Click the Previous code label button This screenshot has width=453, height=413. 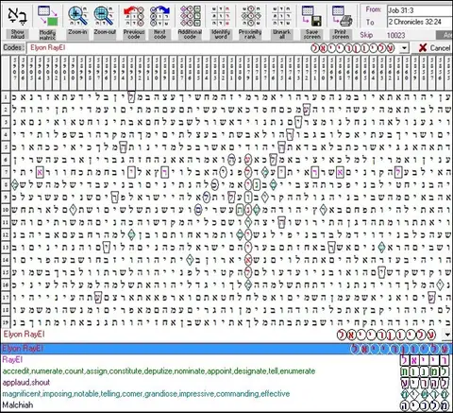pos(134,34)
